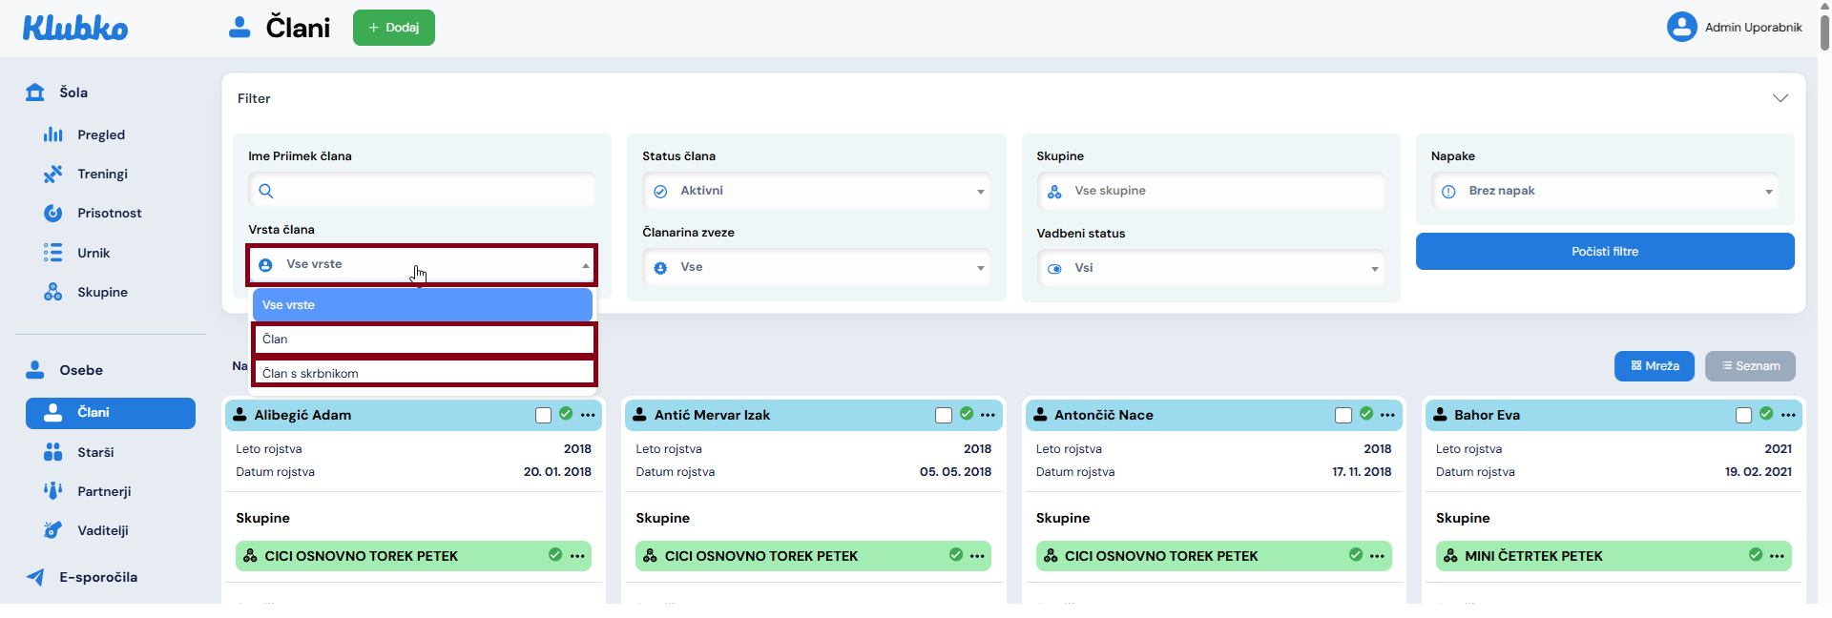This screenshot has width=1832, height=618.
Task: Check the Bahor Eva card checkbox
Action: [x=1743, y=415]
